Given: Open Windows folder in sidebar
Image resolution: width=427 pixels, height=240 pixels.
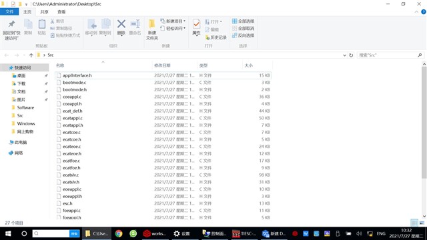Looking at the screenshot, I should [x=26, y=123].
